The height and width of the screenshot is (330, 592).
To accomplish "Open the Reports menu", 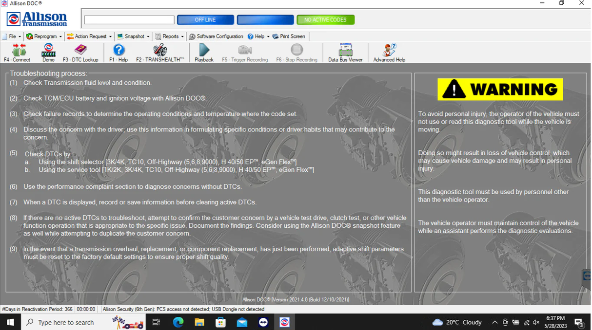I will pos(170,37).
